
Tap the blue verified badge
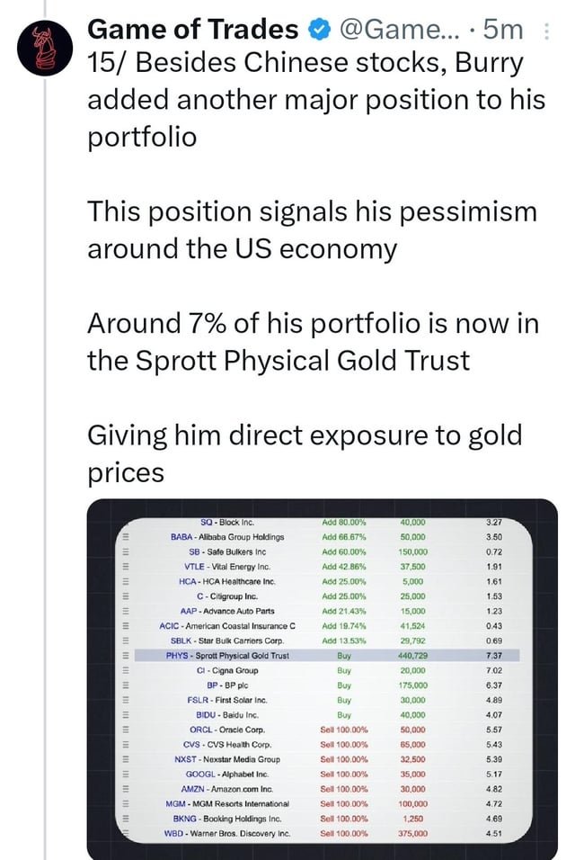tap(320, 29)
